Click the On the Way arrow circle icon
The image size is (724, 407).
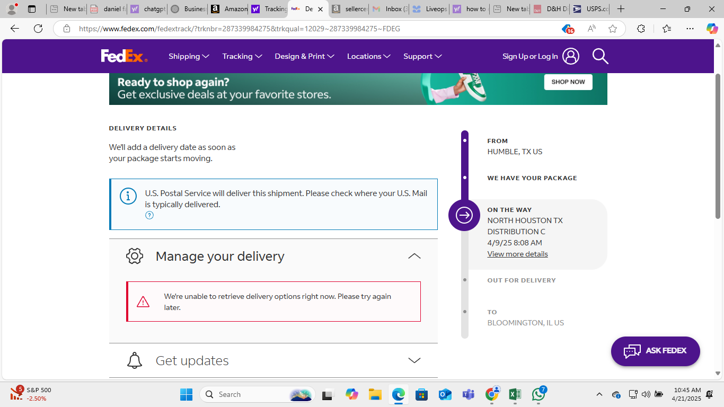pyautogui.click(x=464, y=215)
